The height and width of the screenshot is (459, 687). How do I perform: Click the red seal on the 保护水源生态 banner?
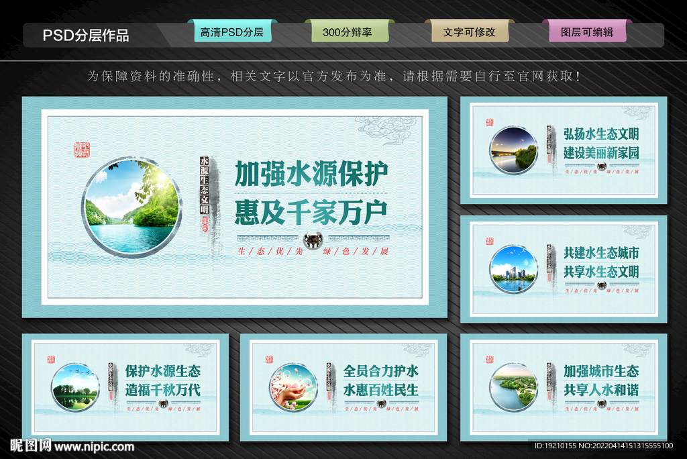(x=51, y=360)
